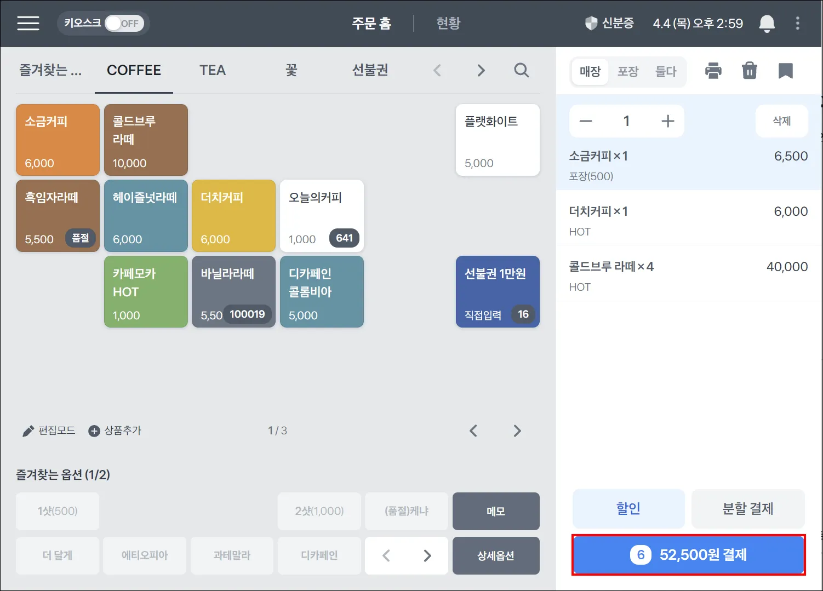Show previous favorite options page
The width and height of the screenshot is (823, 591).
386,555
